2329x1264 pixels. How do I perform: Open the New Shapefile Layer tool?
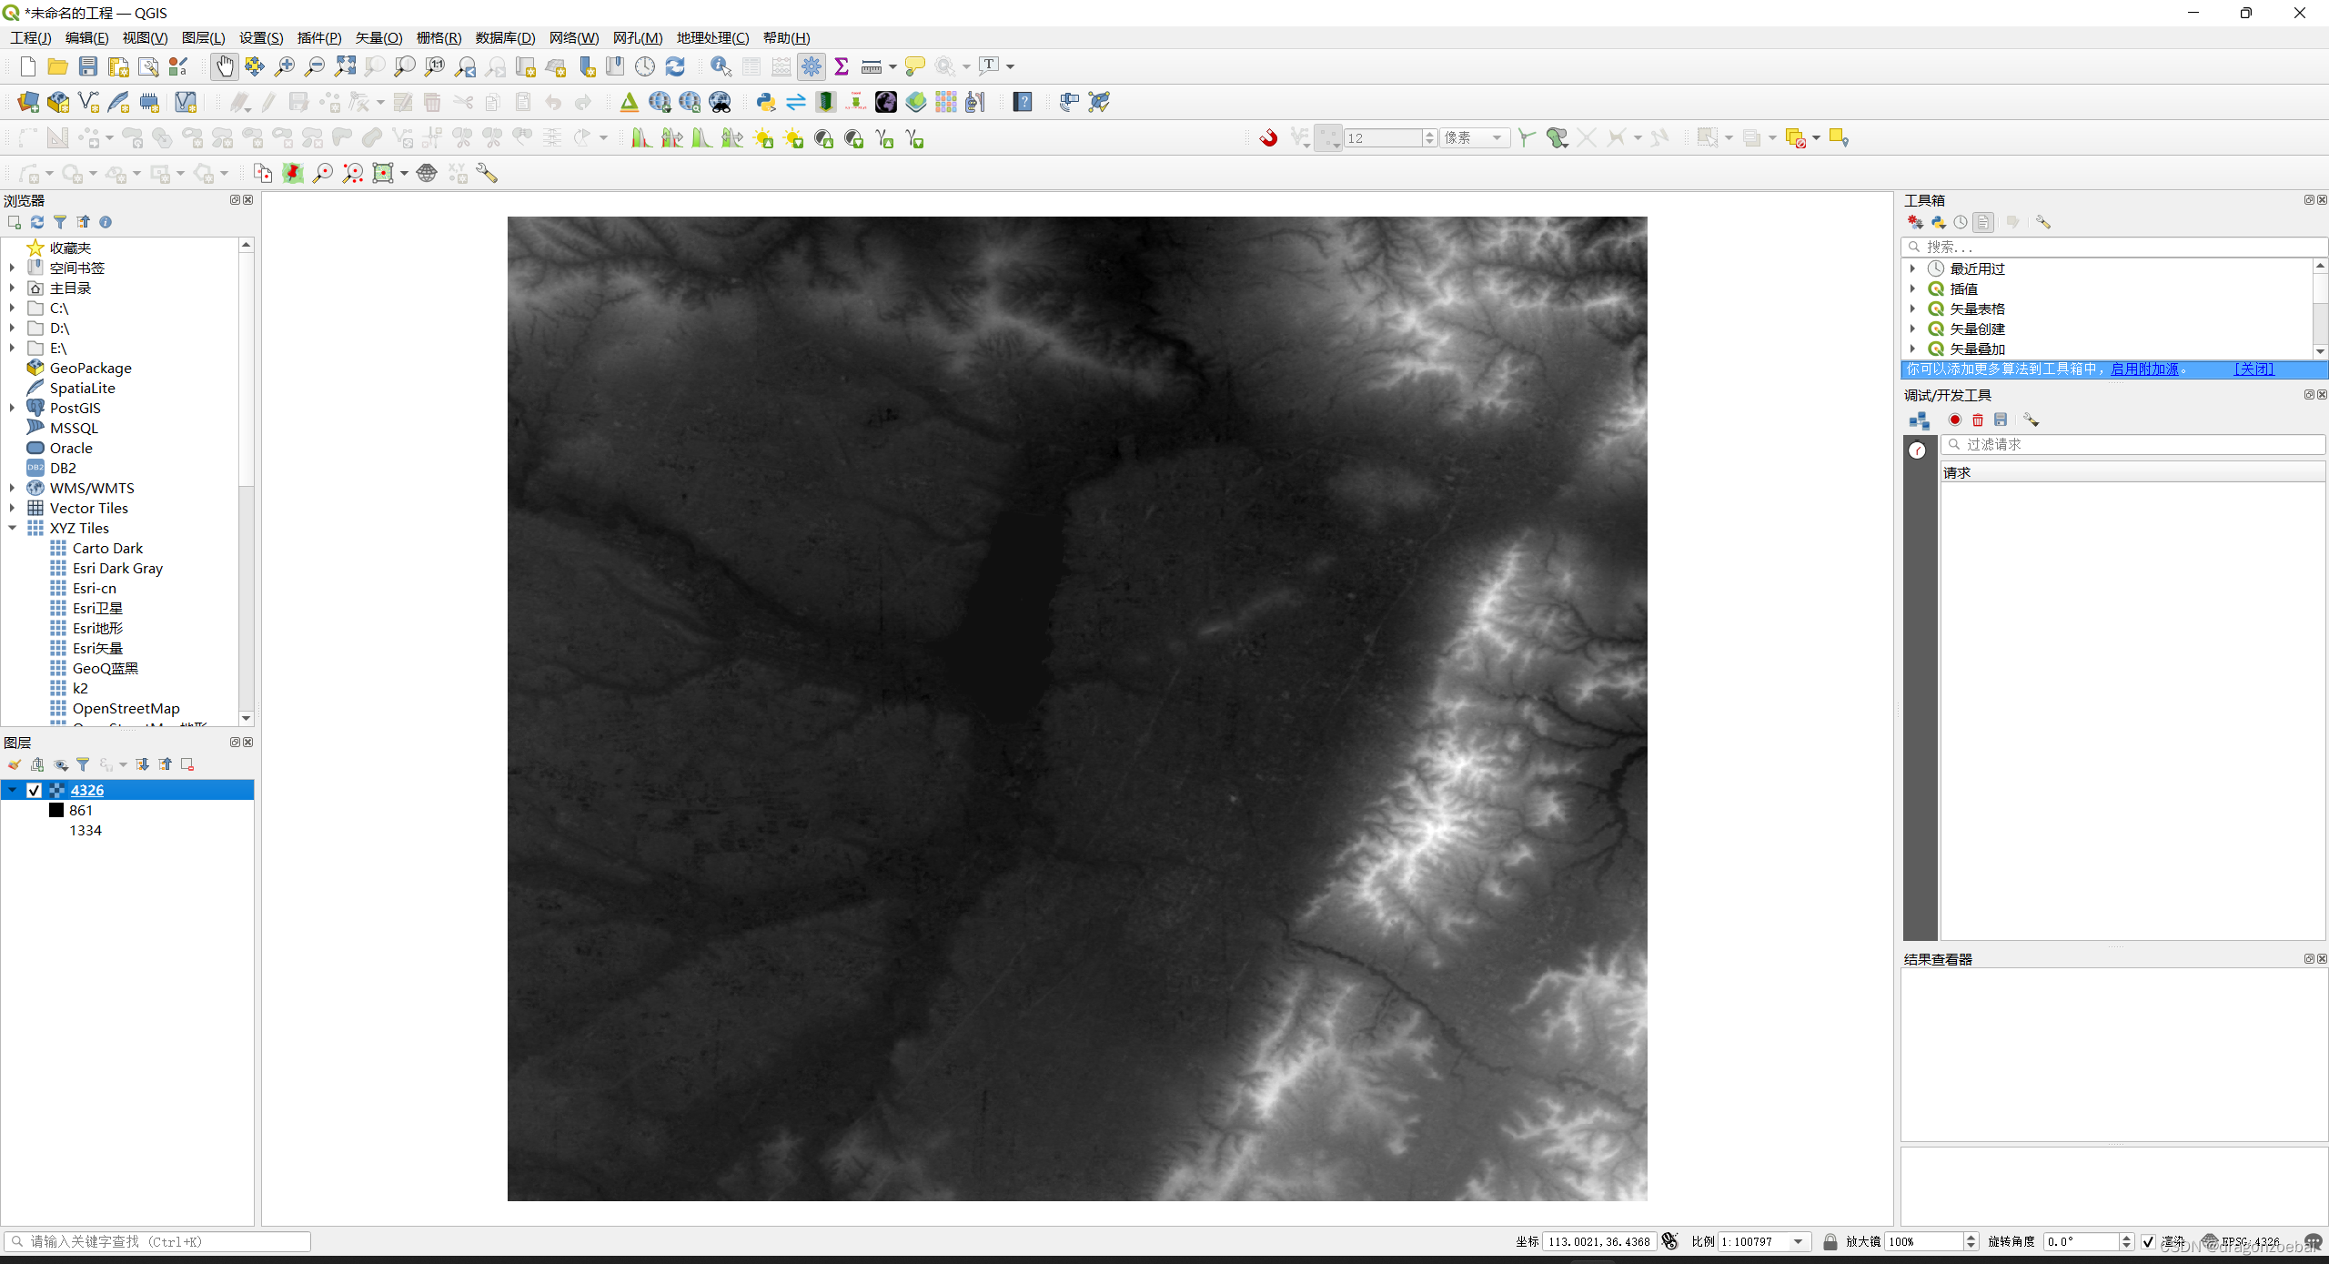point(88,102)
